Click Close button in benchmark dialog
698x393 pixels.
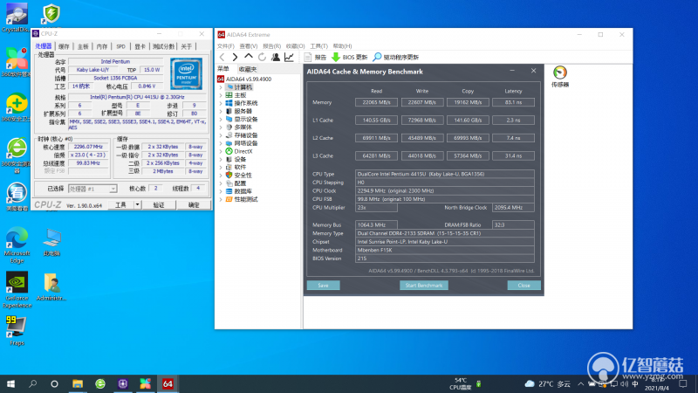pos(524,286)
